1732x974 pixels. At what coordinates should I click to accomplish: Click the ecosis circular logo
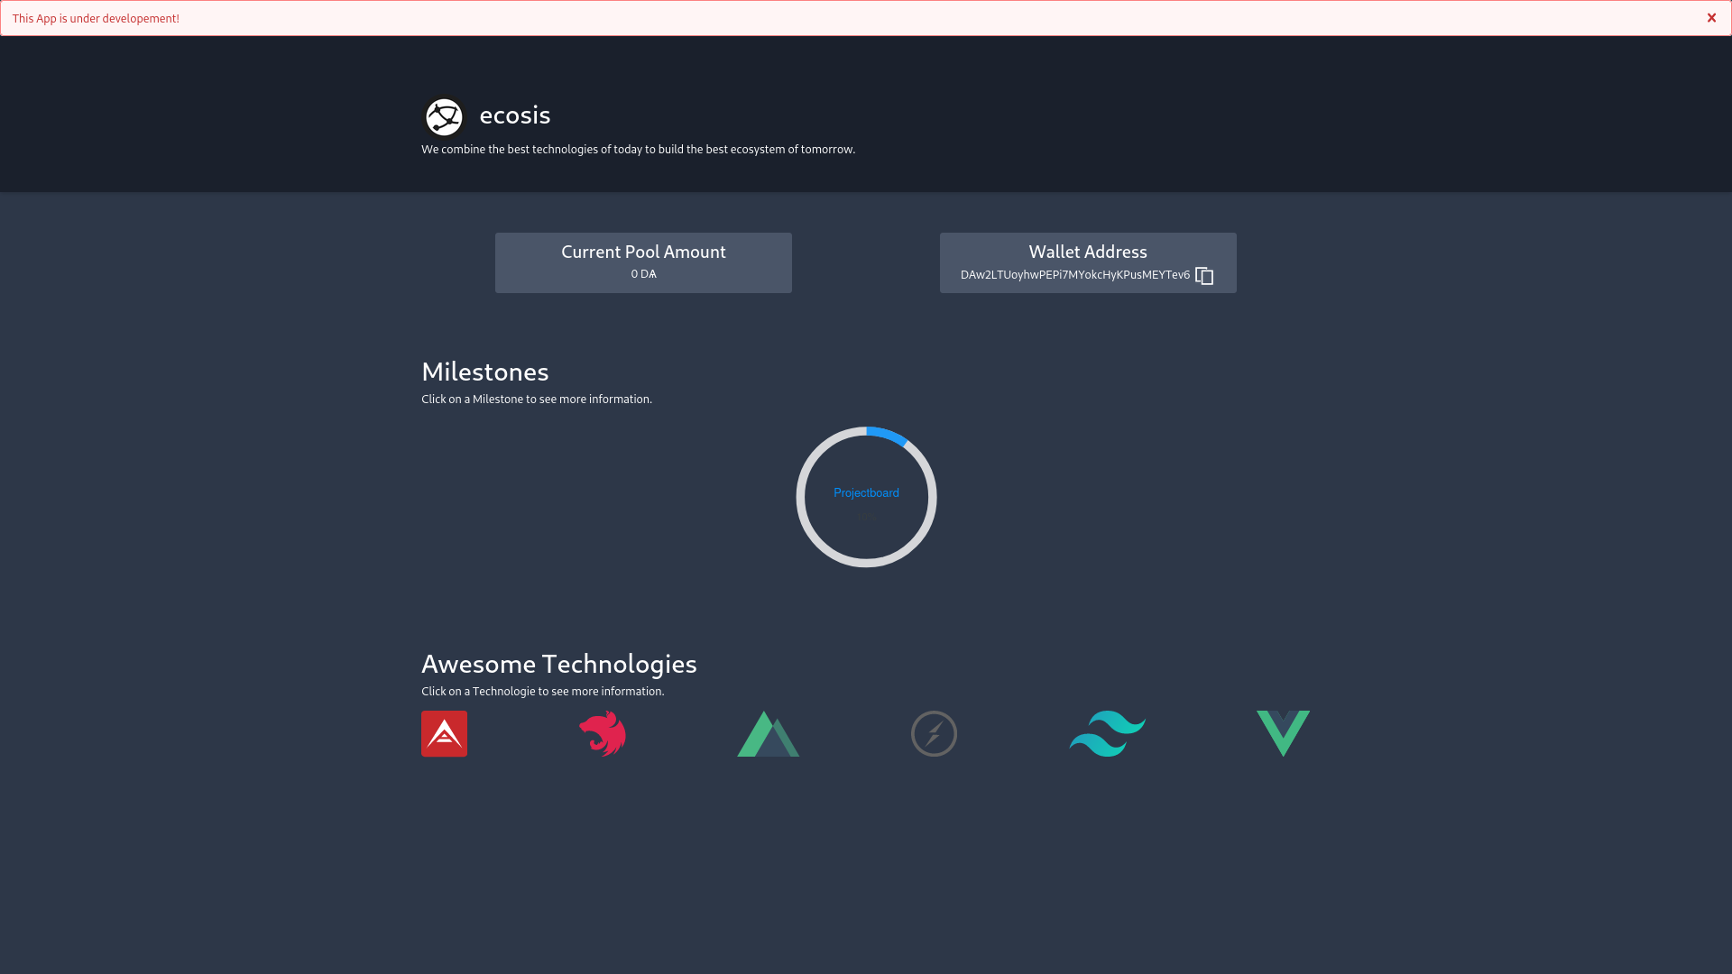444,117
